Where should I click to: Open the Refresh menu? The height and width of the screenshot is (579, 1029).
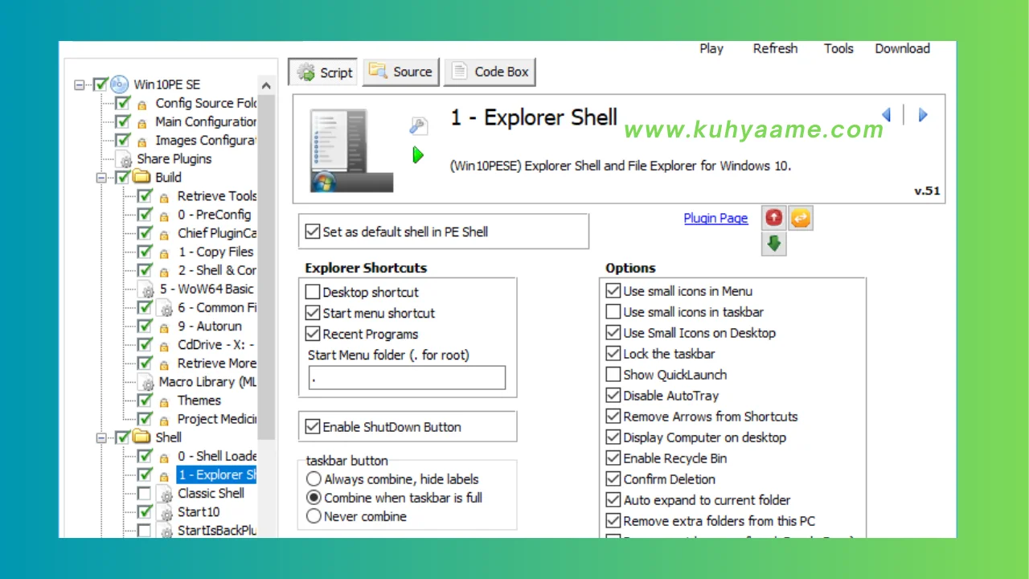pyautogui.click(x=776, y=48)
